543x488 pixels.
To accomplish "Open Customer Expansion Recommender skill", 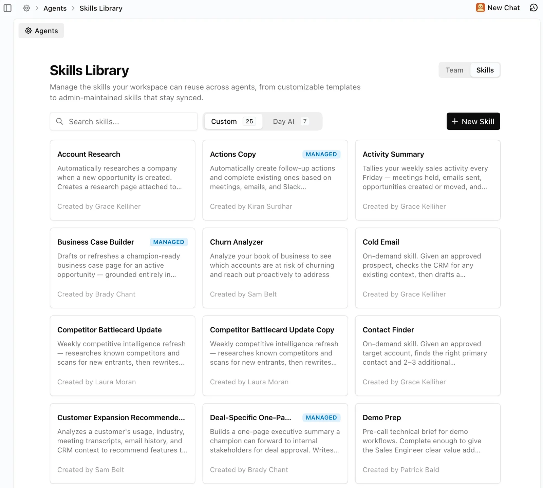I will (x=123, y=444).
